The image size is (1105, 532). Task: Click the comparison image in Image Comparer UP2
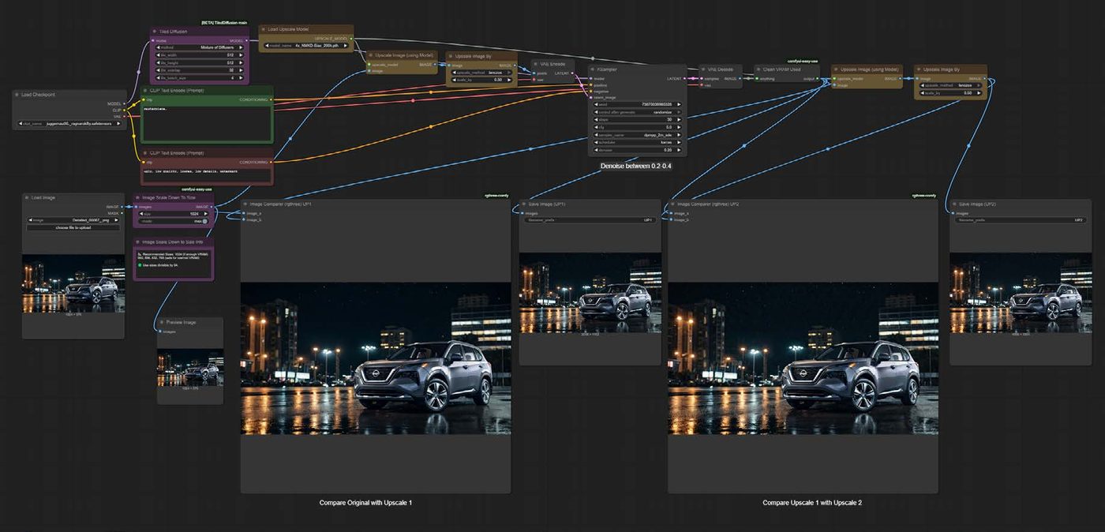coord(803,358)
